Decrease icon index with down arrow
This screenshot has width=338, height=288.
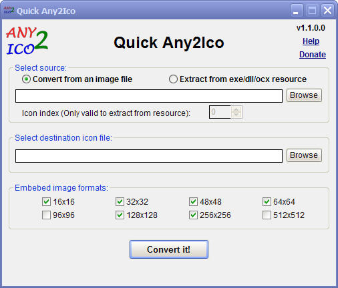(x=236, y=115)
